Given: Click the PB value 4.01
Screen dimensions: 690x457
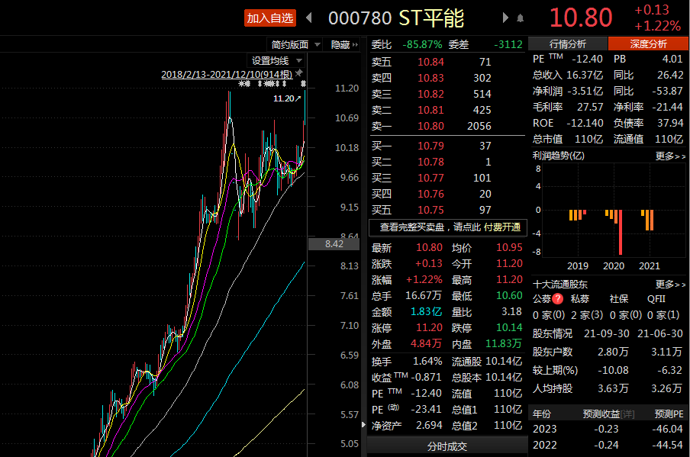Looking at the screenshot, I should pyautogui.click(x=672, y=59).
